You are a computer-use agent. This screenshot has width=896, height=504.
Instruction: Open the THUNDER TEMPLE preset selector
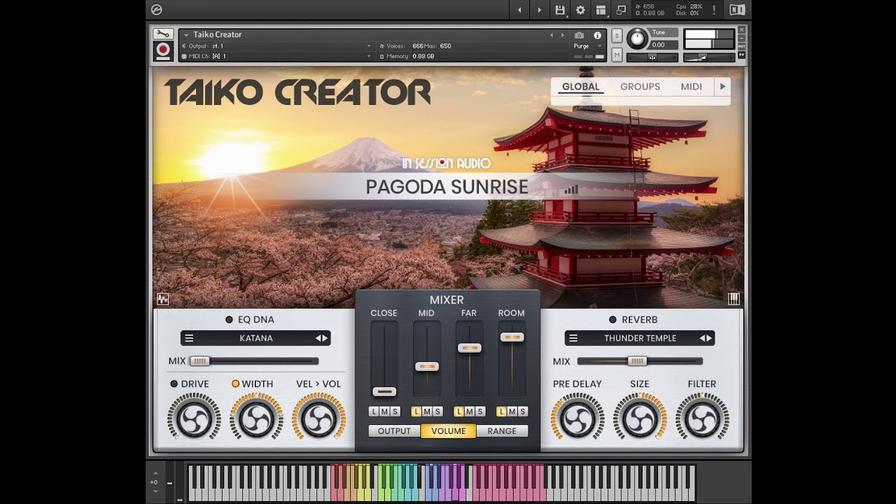point(640,338)
